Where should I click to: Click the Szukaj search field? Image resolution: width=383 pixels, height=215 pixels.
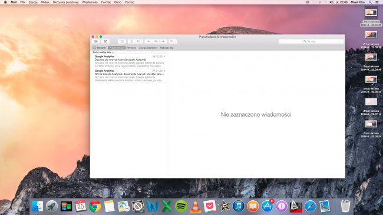pos(311,42)
